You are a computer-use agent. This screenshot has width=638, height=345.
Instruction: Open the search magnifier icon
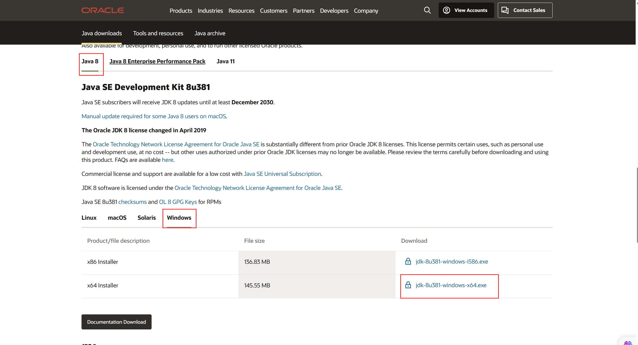427,10
